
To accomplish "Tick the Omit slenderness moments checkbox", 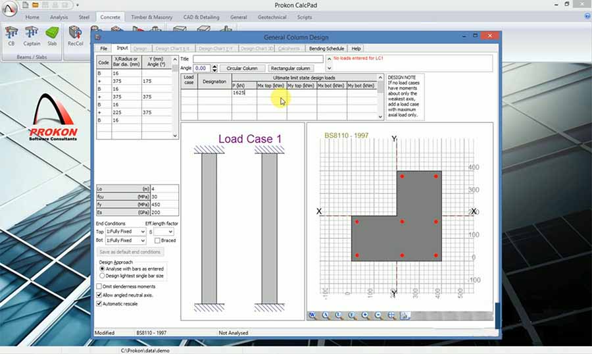I will [99, 286].
